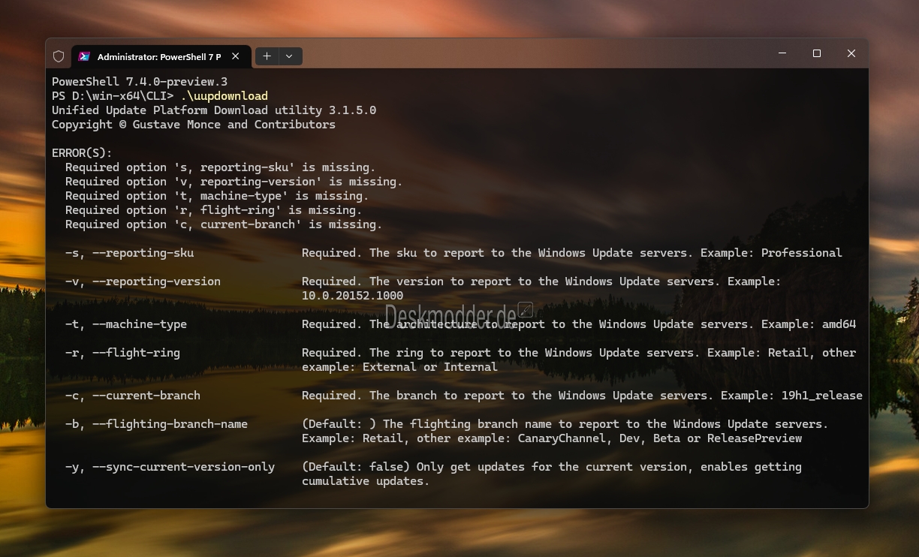Click the 'PS D:\win-x64\CLI>' prompt
Image resolution: width=919 pixels, height=557 pixels.
(x=113, y=96)
